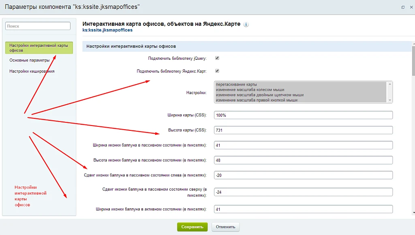
Task: Open Настройки интерактивной карты офисов section
Action: point(39,48)
